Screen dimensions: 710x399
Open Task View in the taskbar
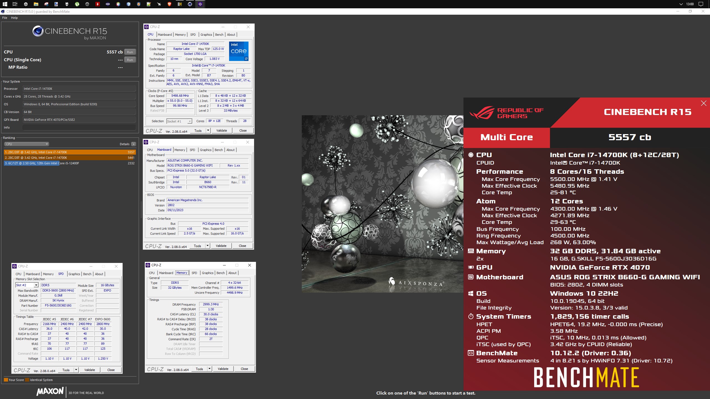pos(15,4)
